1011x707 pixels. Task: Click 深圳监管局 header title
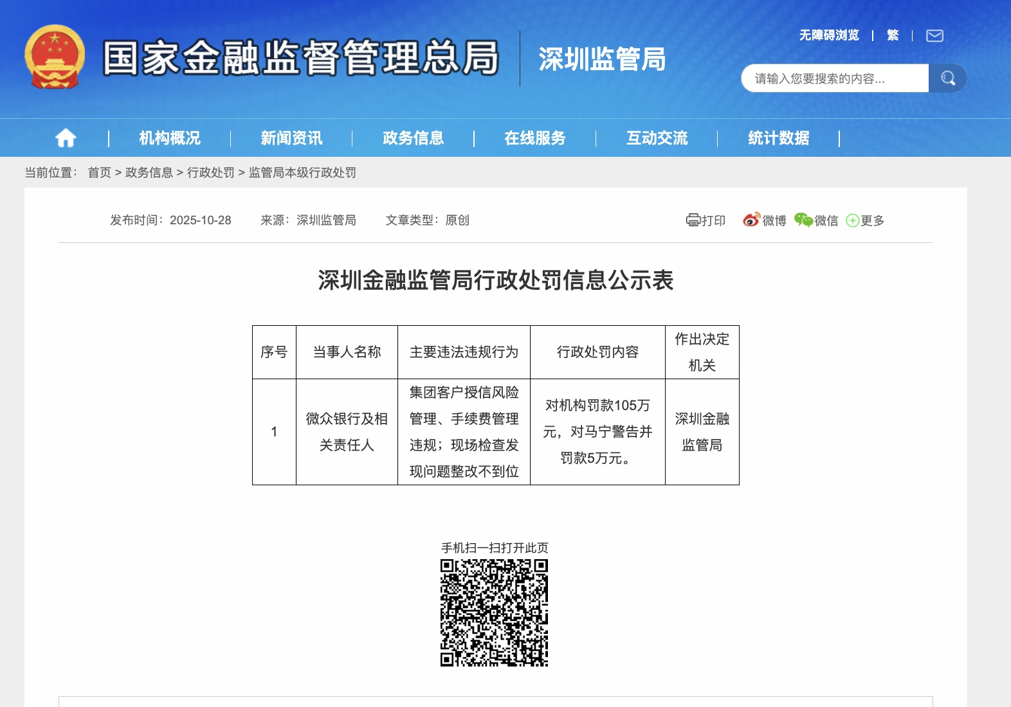[602, 59]
